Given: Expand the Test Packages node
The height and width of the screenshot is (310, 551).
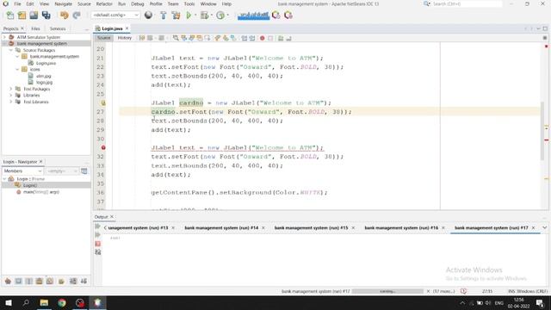Looking at the screenshot, I should [x=10, y=89].
